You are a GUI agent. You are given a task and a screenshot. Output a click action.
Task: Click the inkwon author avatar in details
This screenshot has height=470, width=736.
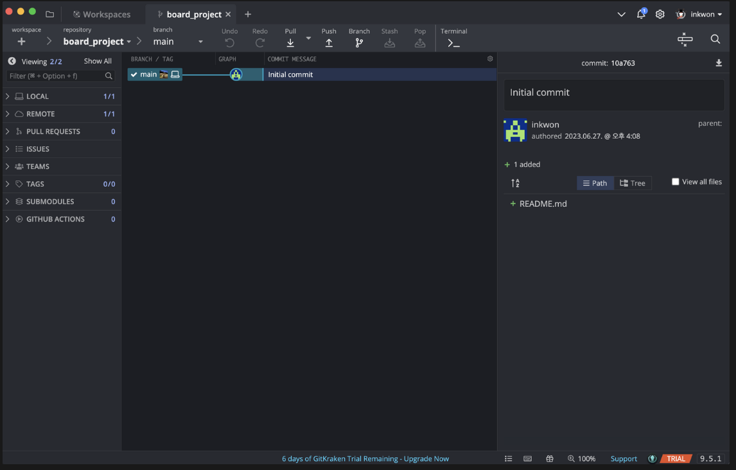click(x=515, y=130)
